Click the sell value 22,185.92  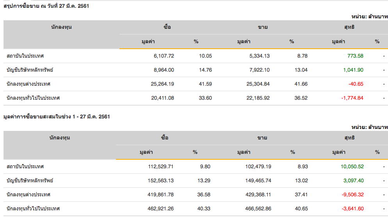pos(258,98)
